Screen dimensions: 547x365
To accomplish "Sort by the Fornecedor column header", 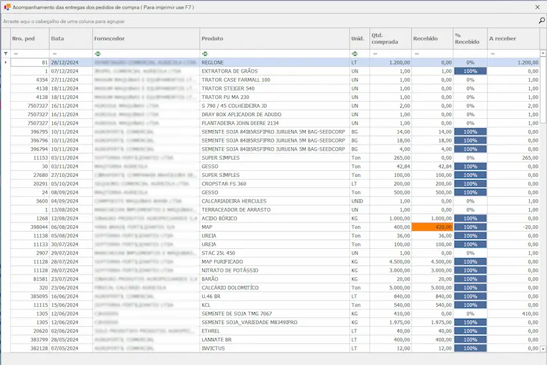I will pos(145,39).
